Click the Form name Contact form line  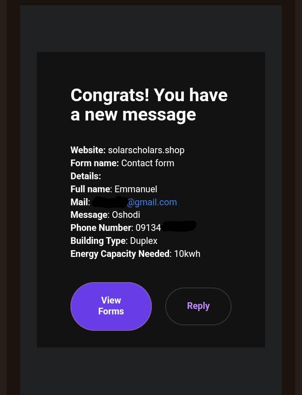122,163
